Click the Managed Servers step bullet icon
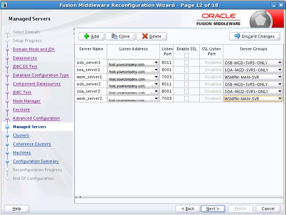The image size is (286, 215). pyautogui.click(x=7, y=127)
